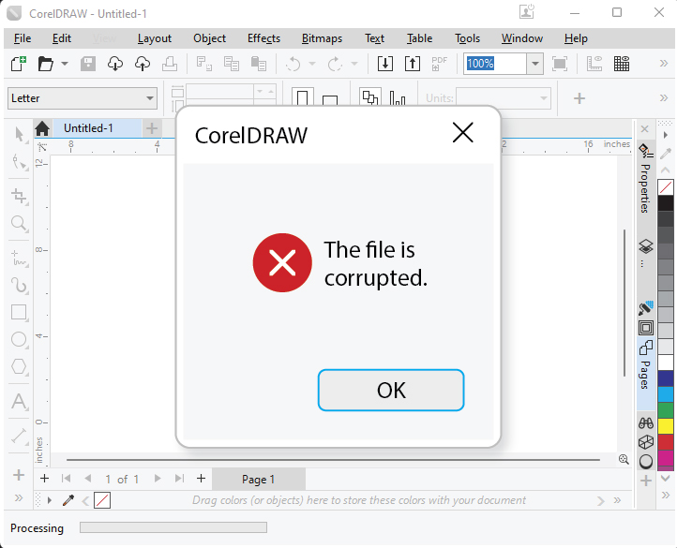
Task: Pick the yellow swatch in color palette
Action: pos(666,426)
